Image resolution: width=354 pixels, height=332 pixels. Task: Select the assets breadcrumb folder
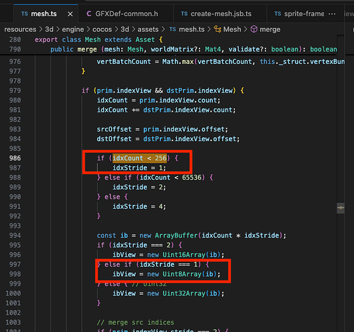[148, 29]
